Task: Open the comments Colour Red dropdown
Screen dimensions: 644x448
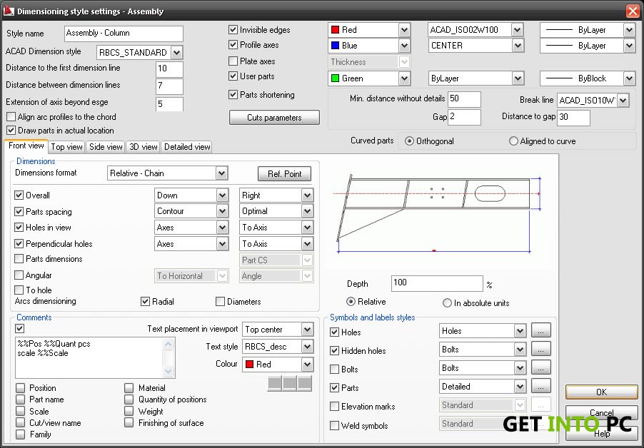Action: tap(278, 365)
